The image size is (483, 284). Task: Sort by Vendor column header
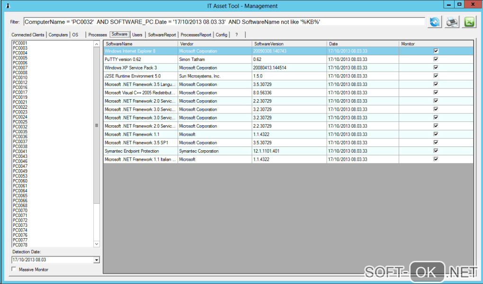pos(215,44)
